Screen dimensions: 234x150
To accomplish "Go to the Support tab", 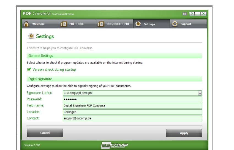I will (189, 24).
